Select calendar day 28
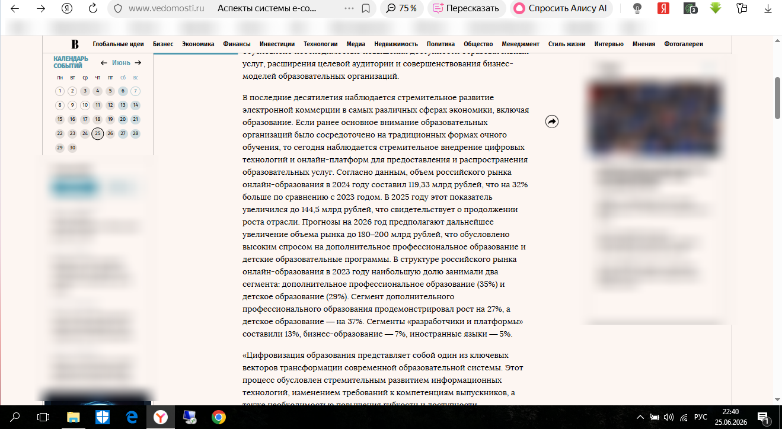Image resolution: width=782 pixels, height=429 pixels. click(136, 134)
